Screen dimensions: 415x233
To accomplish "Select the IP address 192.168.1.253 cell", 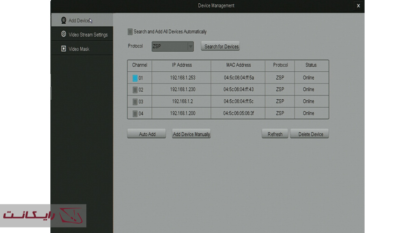I will [183, 78].
